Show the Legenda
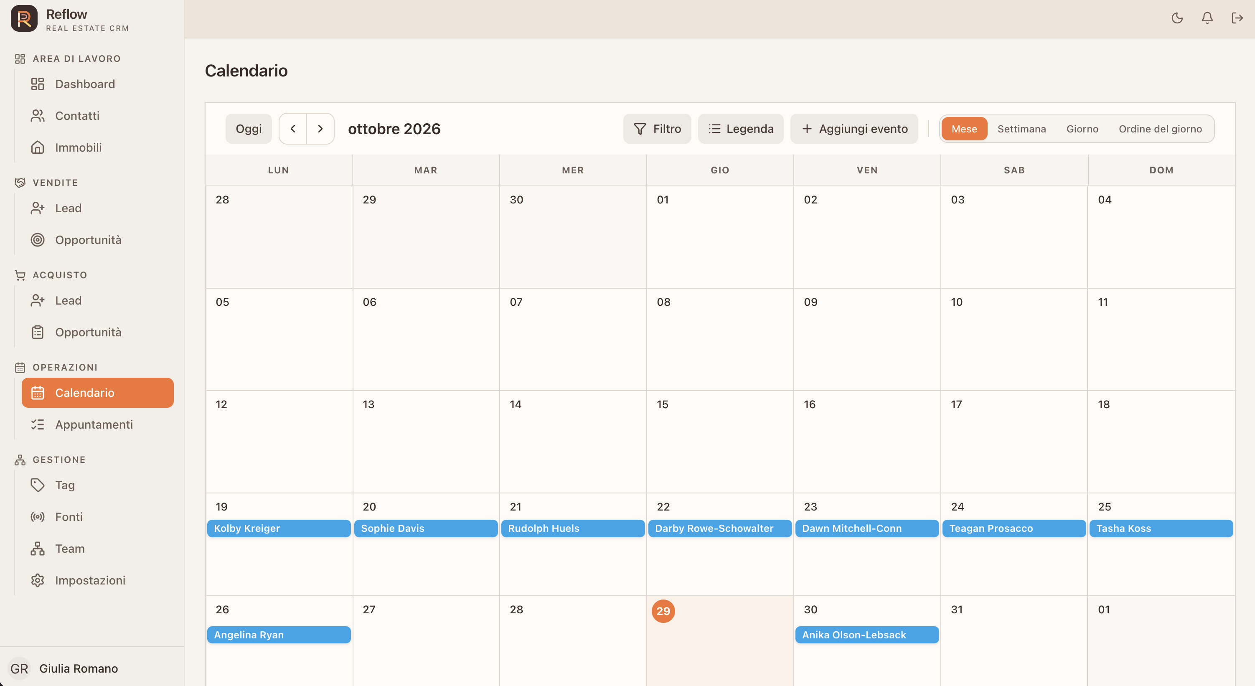This screenshot has width=1255, height=686. (741, 129)
